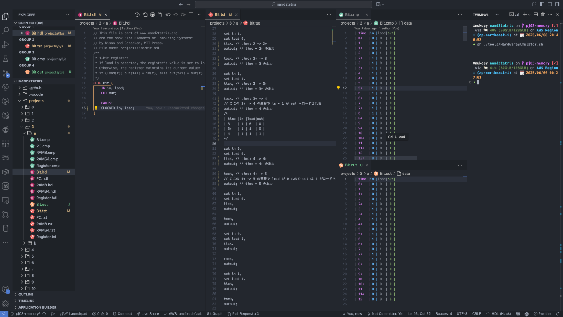The width and height of the screenshot is (563, 317).
Task: Open GitHub icon in Bit.hdl editor toolbar
Action: (152, 14)
